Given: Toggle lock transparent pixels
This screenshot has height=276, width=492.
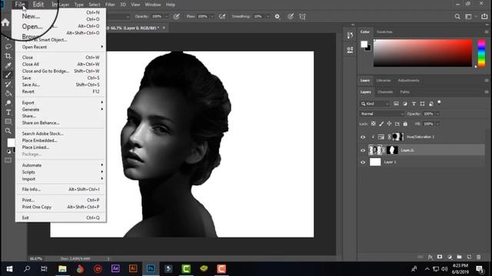Looking at the screenshot, I should 373,124.
